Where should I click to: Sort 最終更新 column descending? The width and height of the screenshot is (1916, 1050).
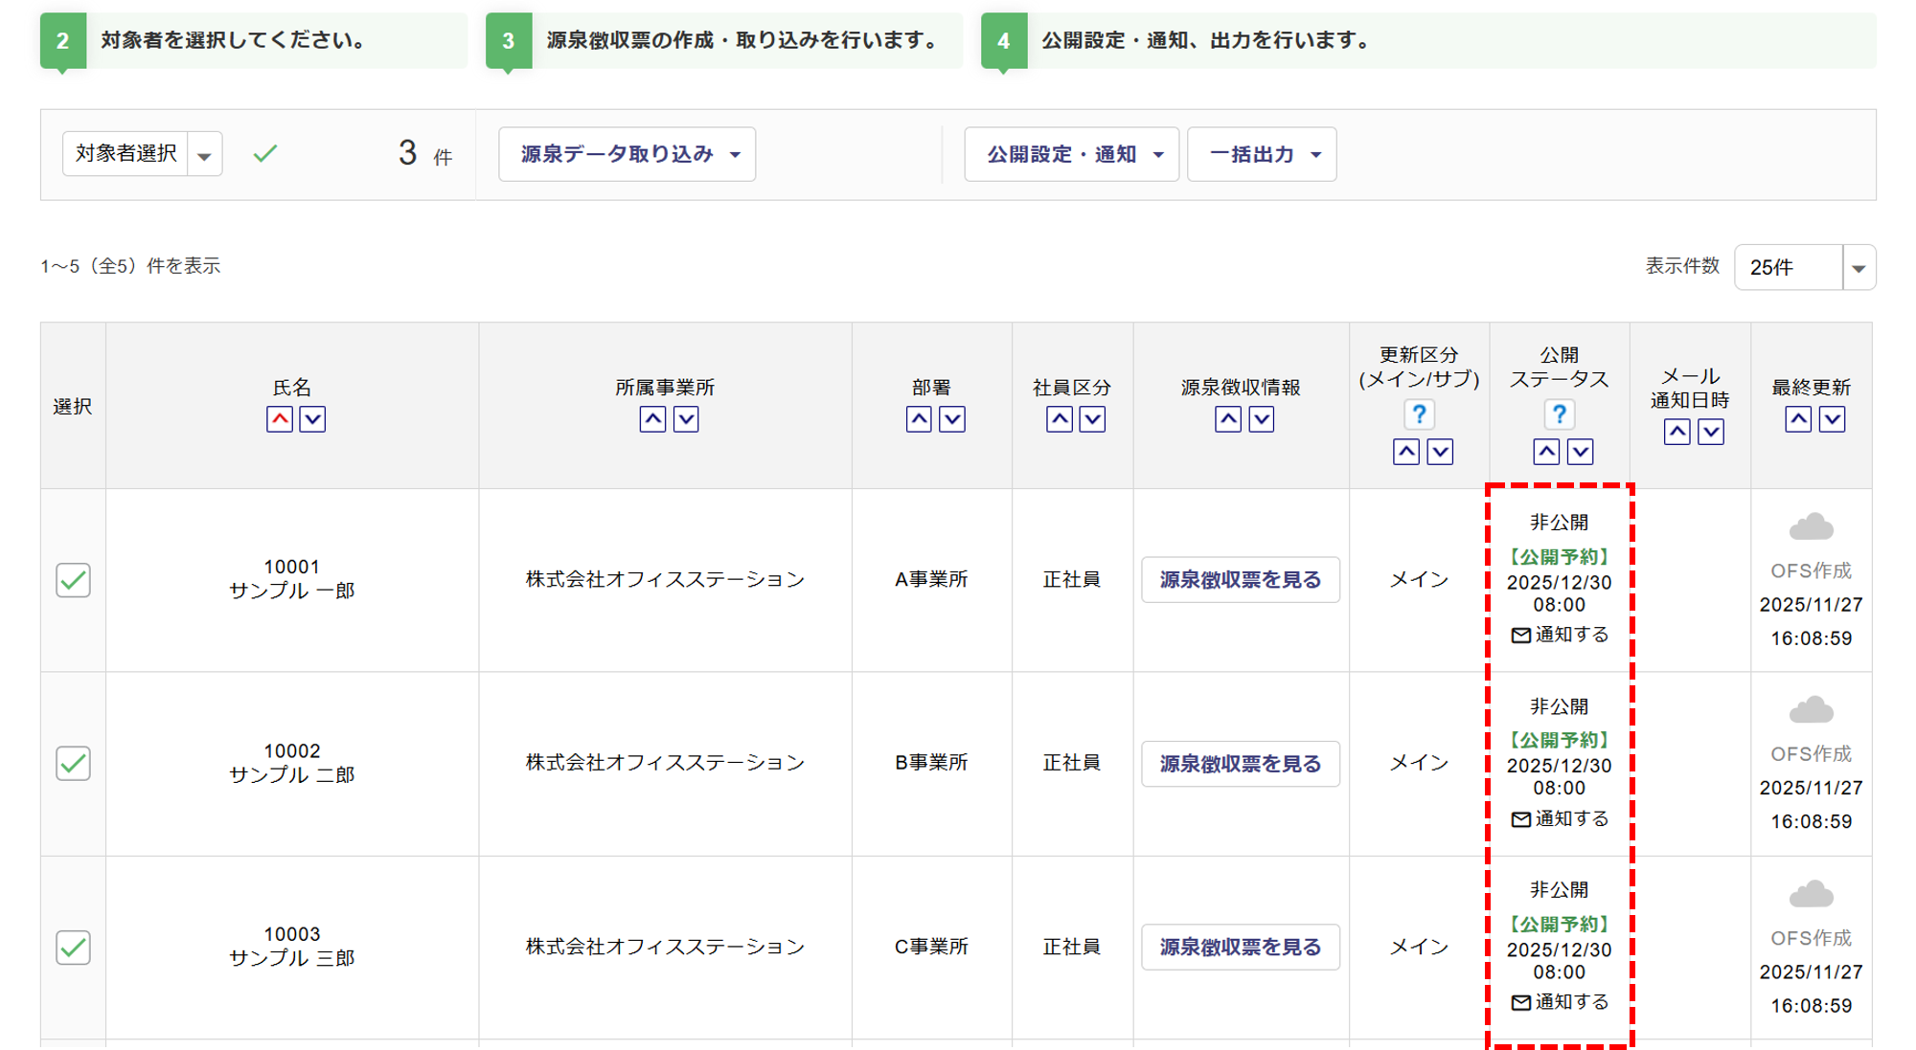pyautogui.click(x=1832, y=419)
